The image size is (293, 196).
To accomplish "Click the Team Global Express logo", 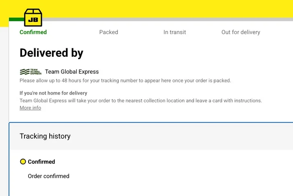I will 31,72.
